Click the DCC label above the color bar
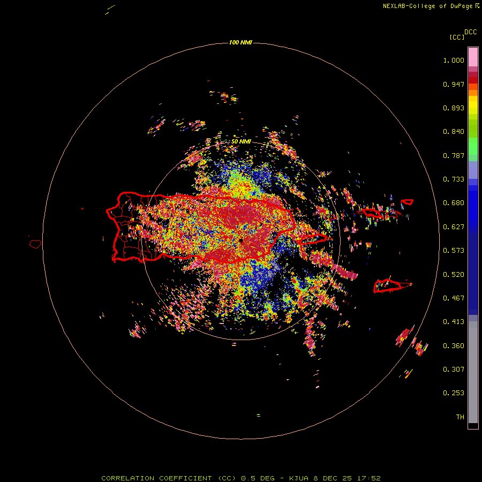This screenshot has width=482, height=482. [x=470, y=32]
